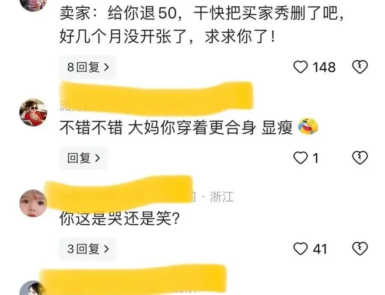This screenshot has height=295, width=385.
Task: Dislike the comment with 41 likes
Action: click(x=360, y=248)
